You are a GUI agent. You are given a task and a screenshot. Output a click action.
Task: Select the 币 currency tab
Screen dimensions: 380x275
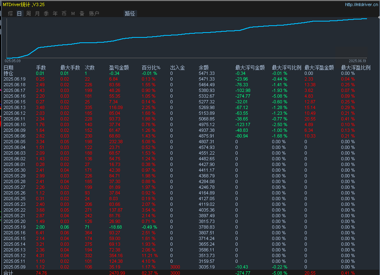point(64,13)
